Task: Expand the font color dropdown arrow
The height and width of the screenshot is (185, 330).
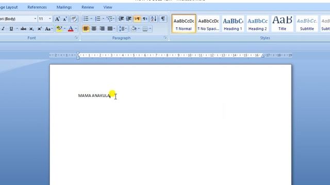Action: click(x=76, y=29)
